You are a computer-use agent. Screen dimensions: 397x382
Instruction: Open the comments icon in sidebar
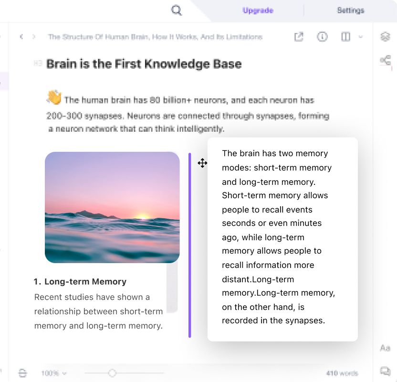coord(385,371)
